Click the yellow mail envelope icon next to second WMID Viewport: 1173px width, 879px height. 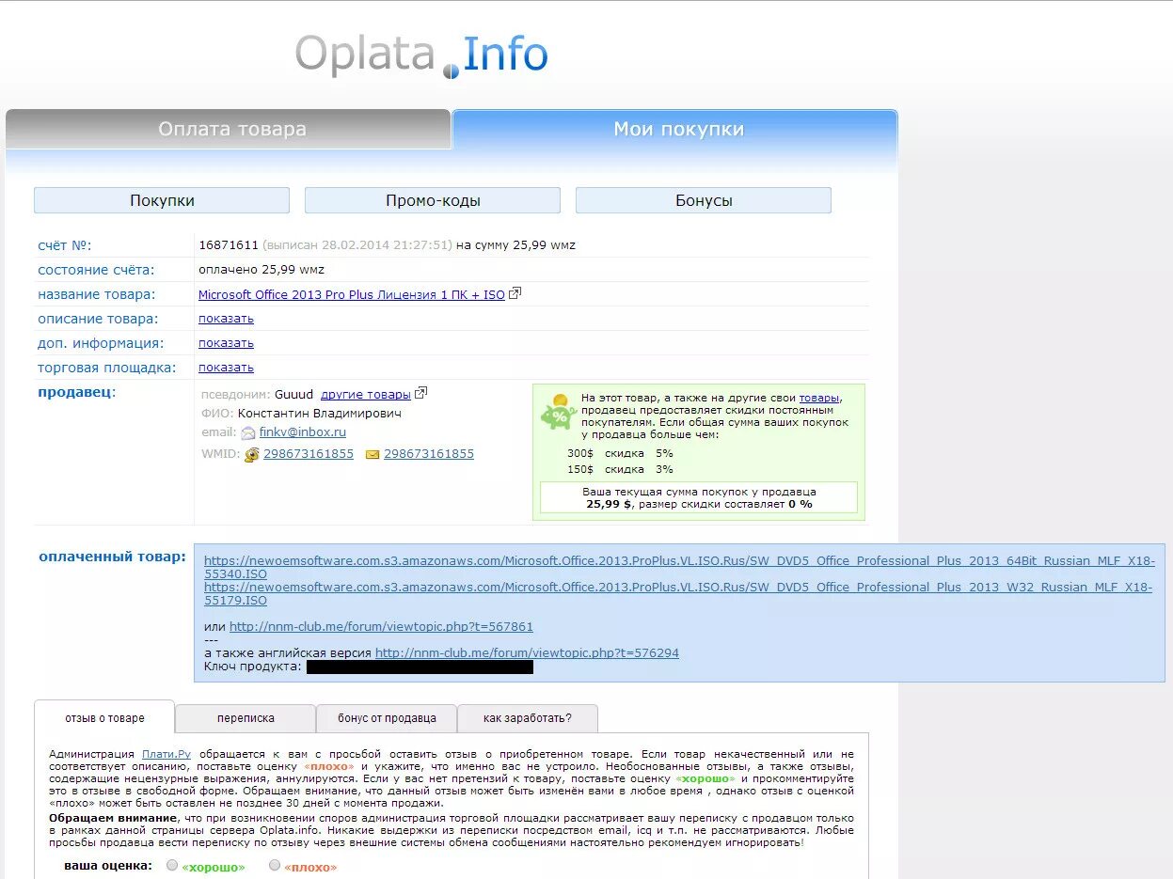click(x=373, y=454)
